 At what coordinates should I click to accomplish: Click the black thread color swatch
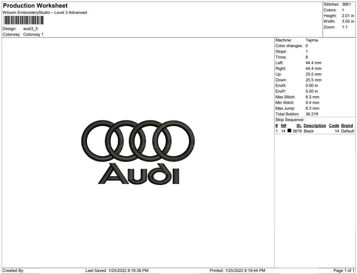(289, 131)
